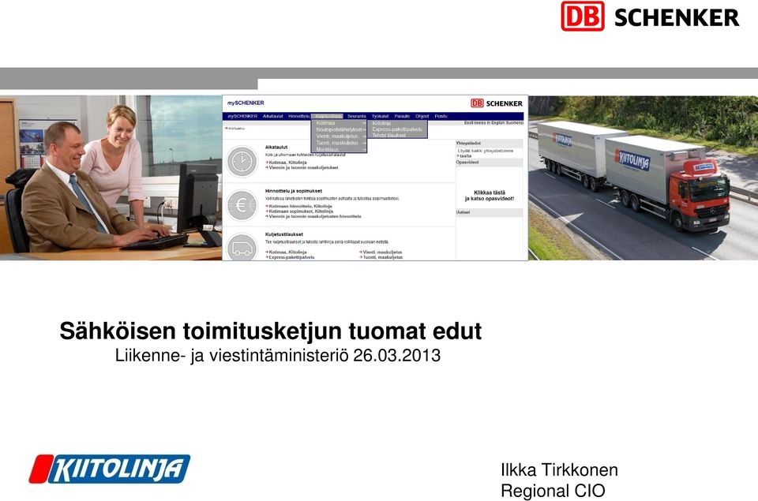Click the mySCHENKER title logo on the web page
Image resolution: width=758 pixels, height=501 pixels.
[x=246, y=103]
